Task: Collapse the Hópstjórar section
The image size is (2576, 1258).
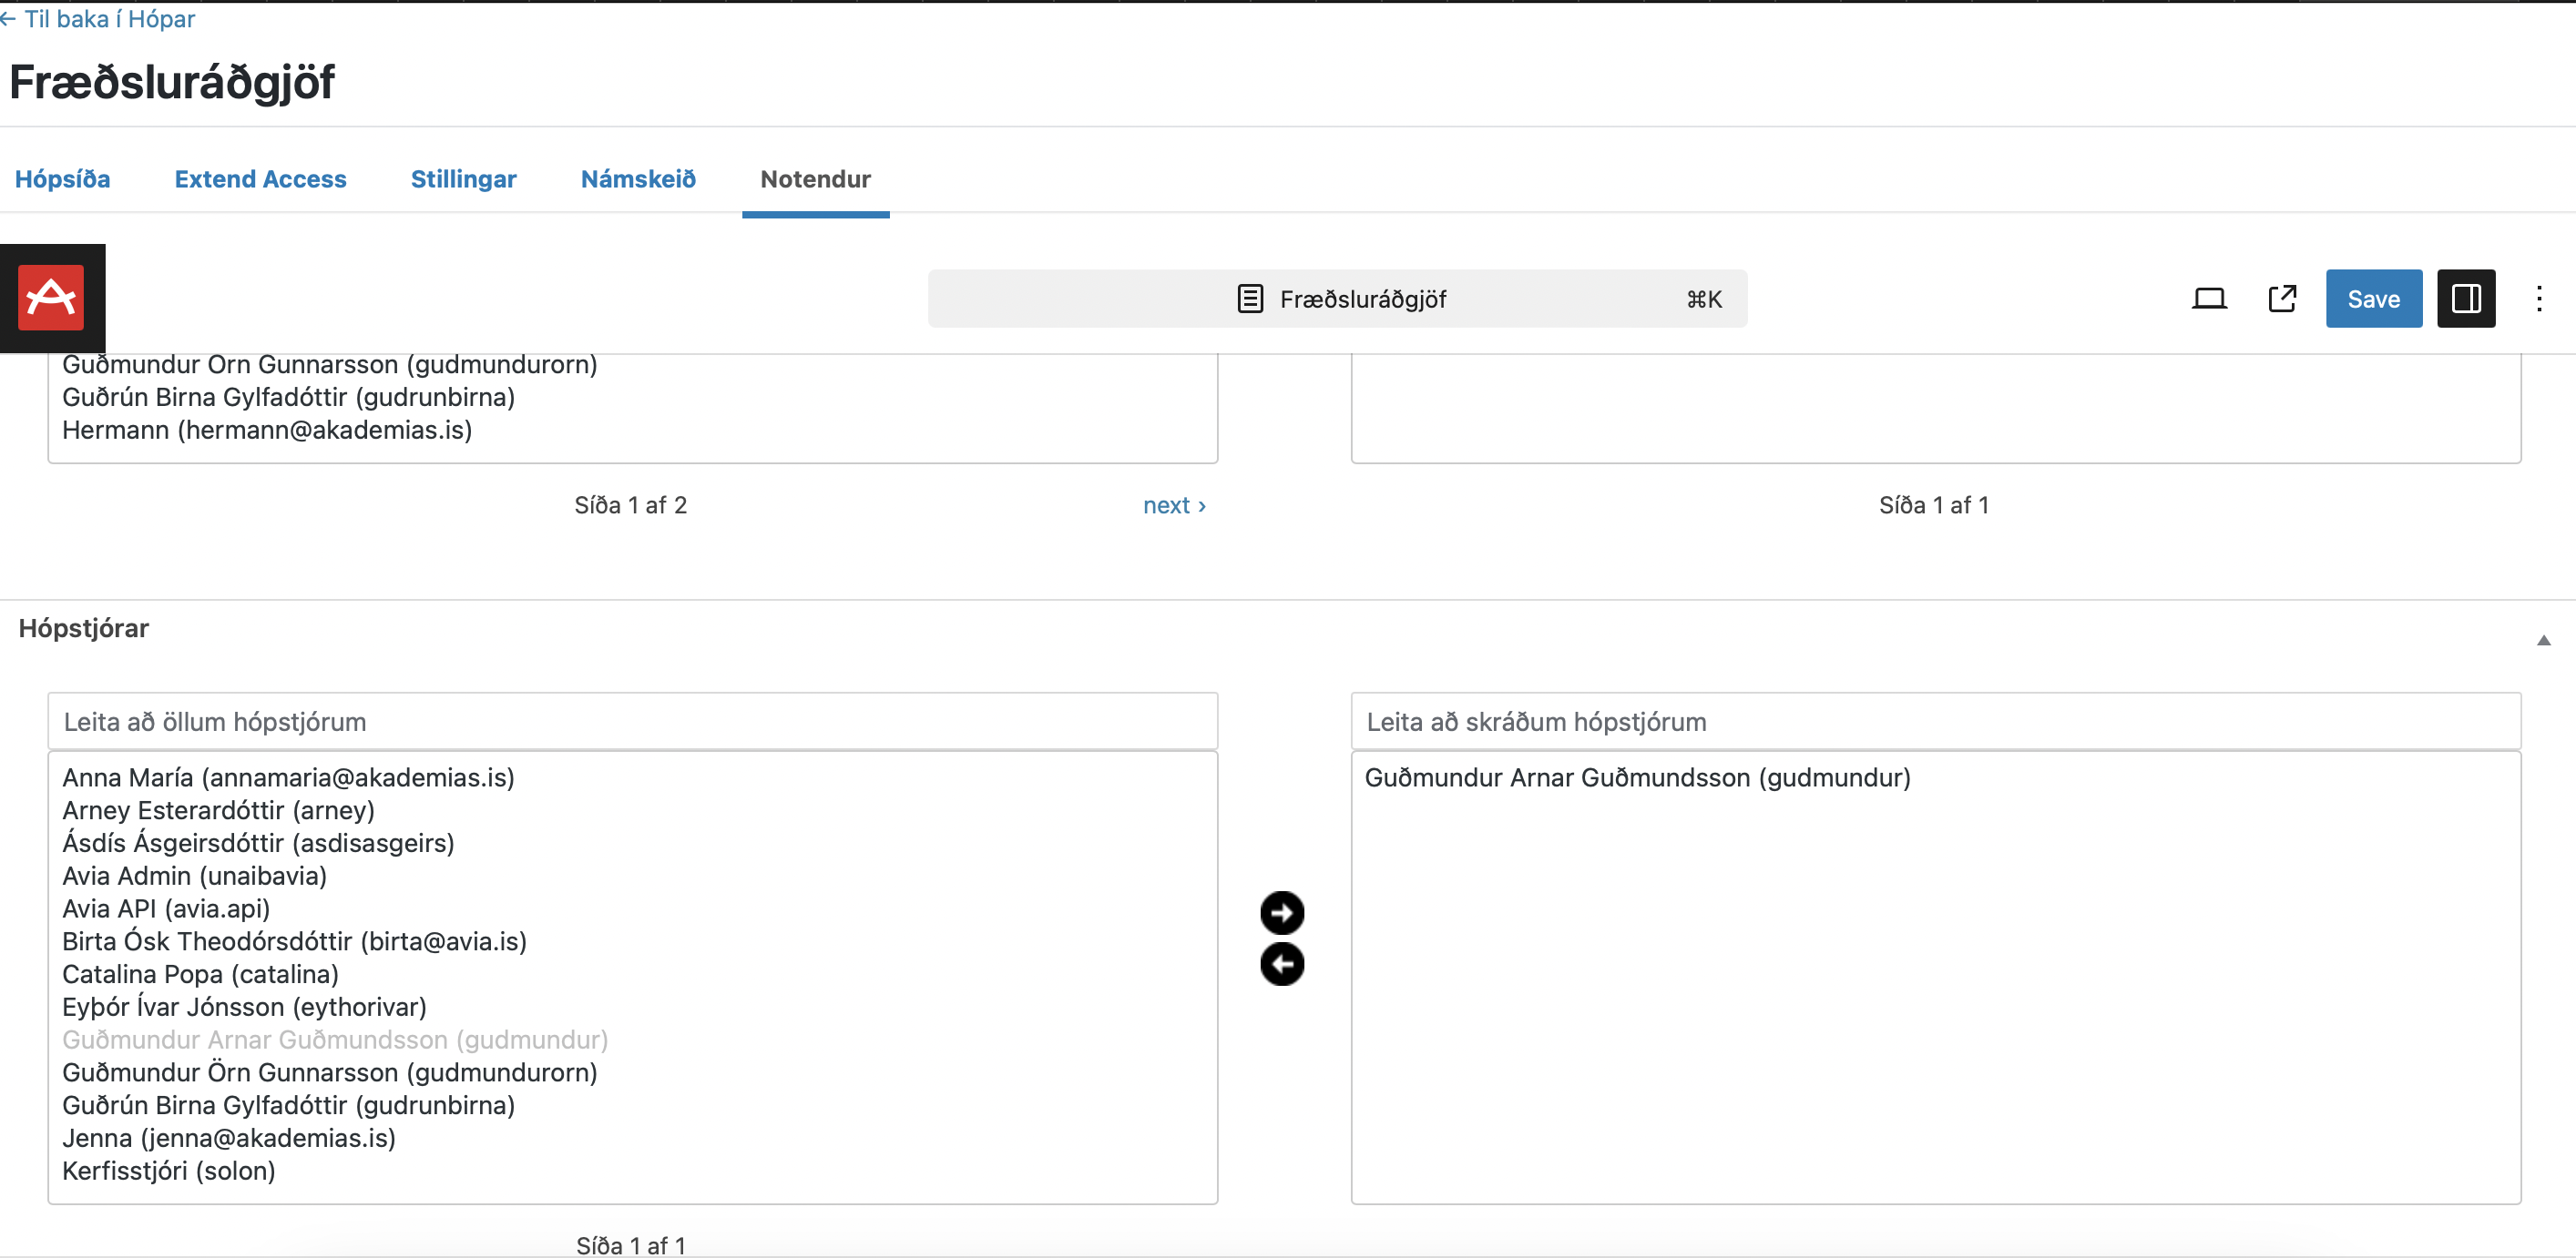Action: point(2542,641)
